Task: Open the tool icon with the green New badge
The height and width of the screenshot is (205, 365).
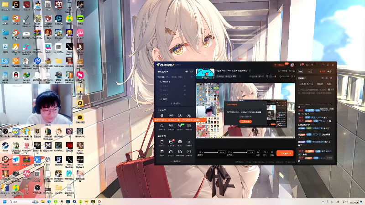Action: 180,126
